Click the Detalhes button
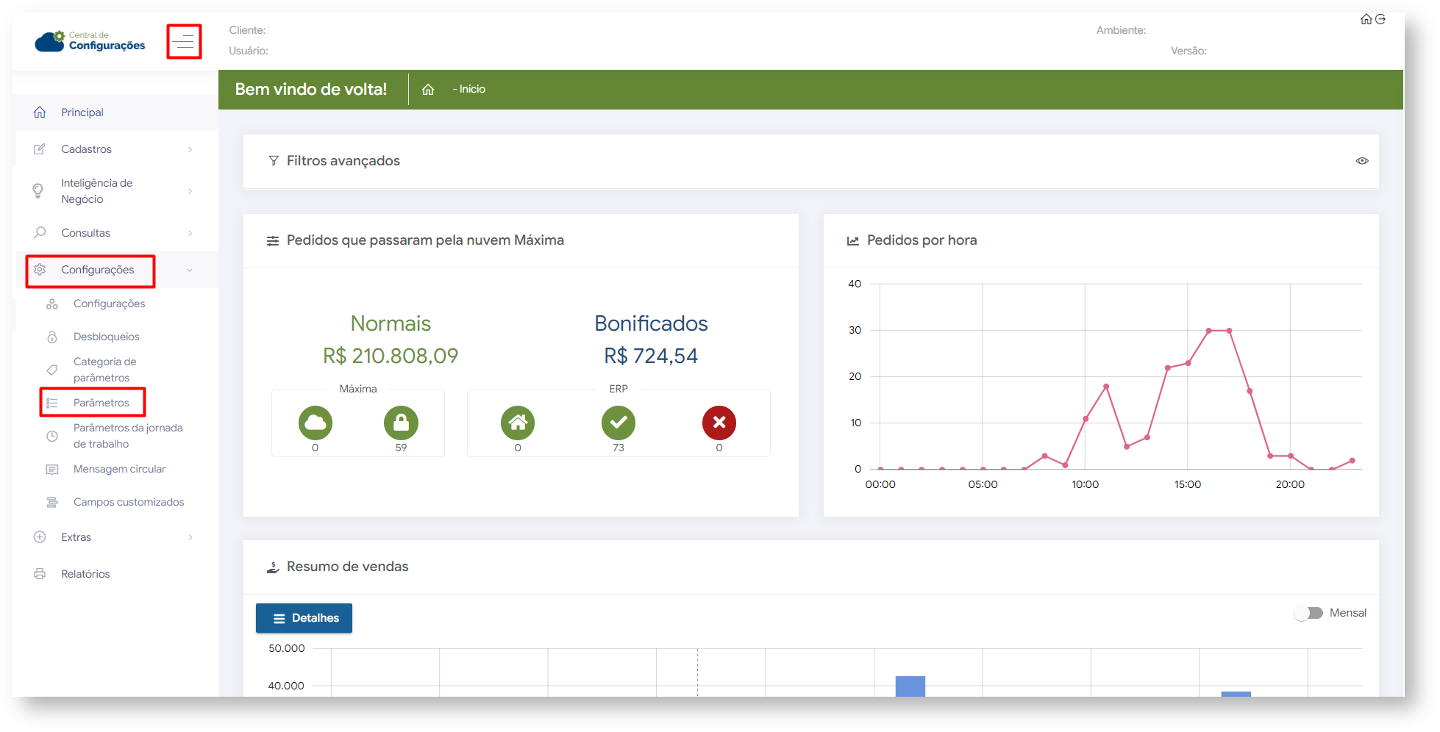1440x732 pixels. (304, 618)
